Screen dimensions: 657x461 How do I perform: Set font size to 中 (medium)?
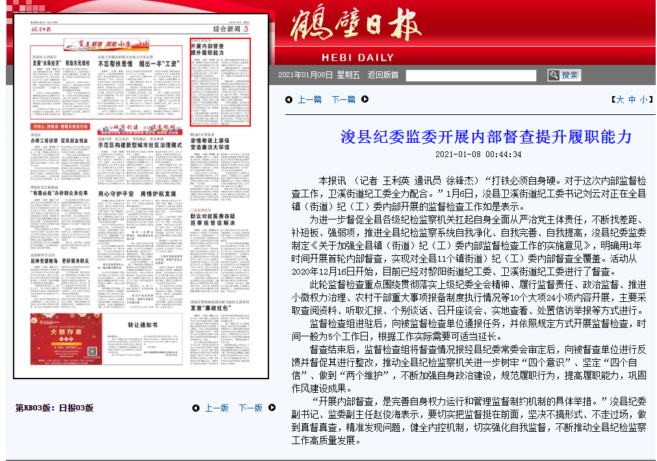pyautogui.click(x=631, y=99)
